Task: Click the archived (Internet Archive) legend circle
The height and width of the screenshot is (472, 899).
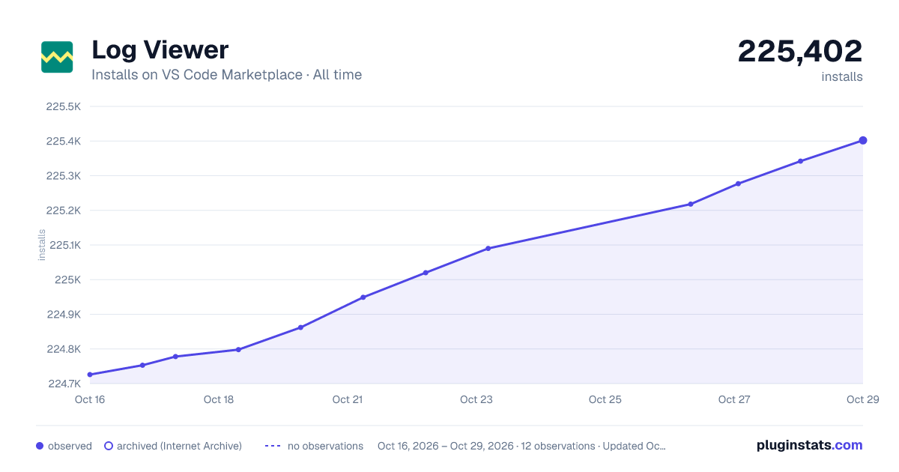Action: (x=109, y=446)
